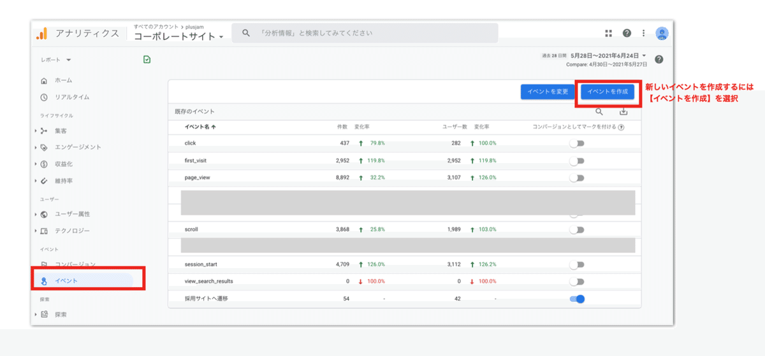Expand the ユーザー属性 section arrow
765x356 pixels.
pyautogui.click(x=36, y=214)
